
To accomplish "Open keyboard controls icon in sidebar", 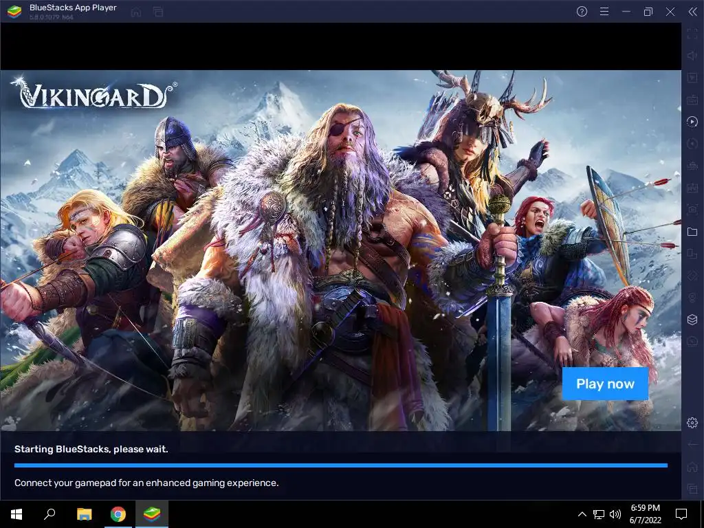I will click(x=692, y=100).
